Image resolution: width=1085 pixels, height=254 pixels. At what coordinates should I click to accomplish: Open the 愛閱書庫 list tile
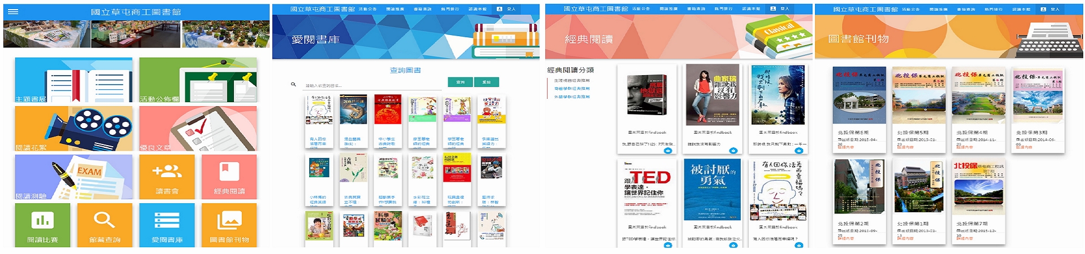[167, 225]
